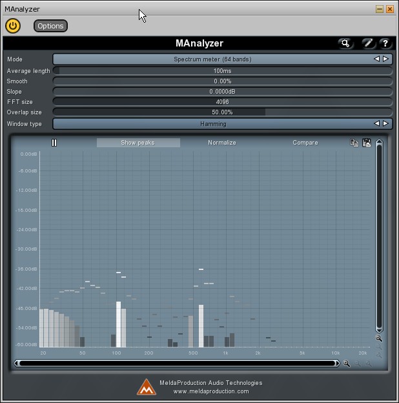Click the Slope slider showing 0.0000dB

click(x=223, y=92)
